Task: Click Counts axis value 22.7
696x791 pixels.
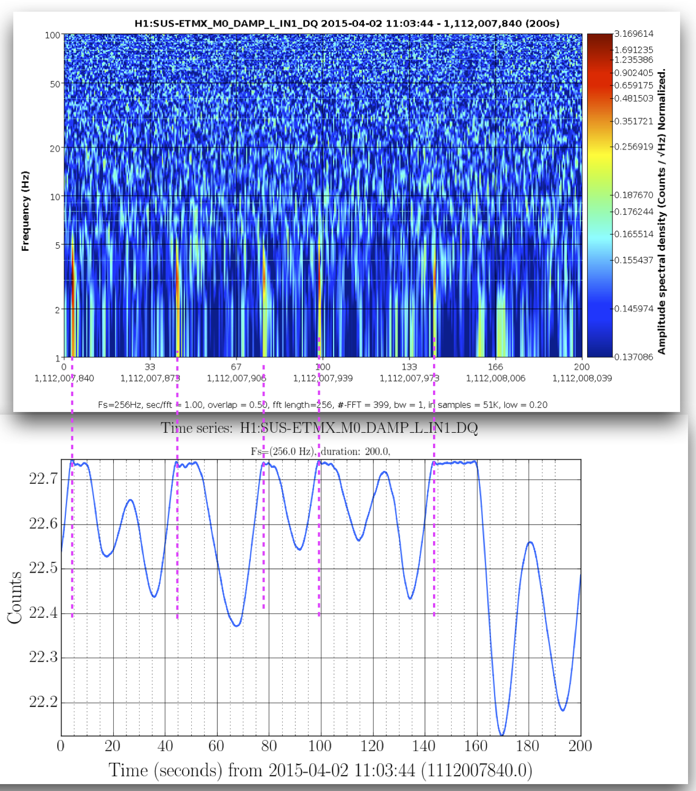Action: [43, 479]
